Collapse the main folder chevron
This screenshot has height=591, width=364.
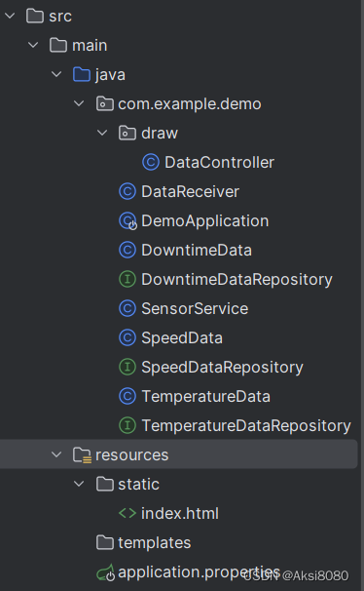click(x=33, y=45)
